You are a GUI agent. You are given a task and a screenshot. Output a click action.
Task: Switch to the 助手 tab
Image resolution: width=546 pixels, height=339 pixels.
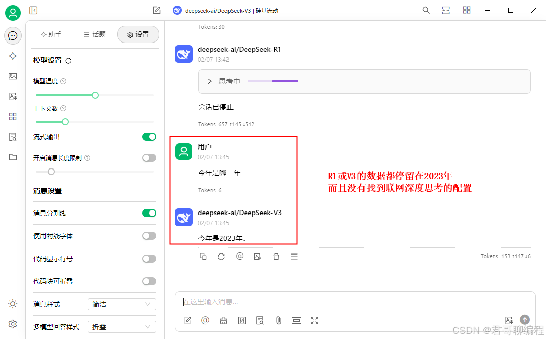click(51, 34)
